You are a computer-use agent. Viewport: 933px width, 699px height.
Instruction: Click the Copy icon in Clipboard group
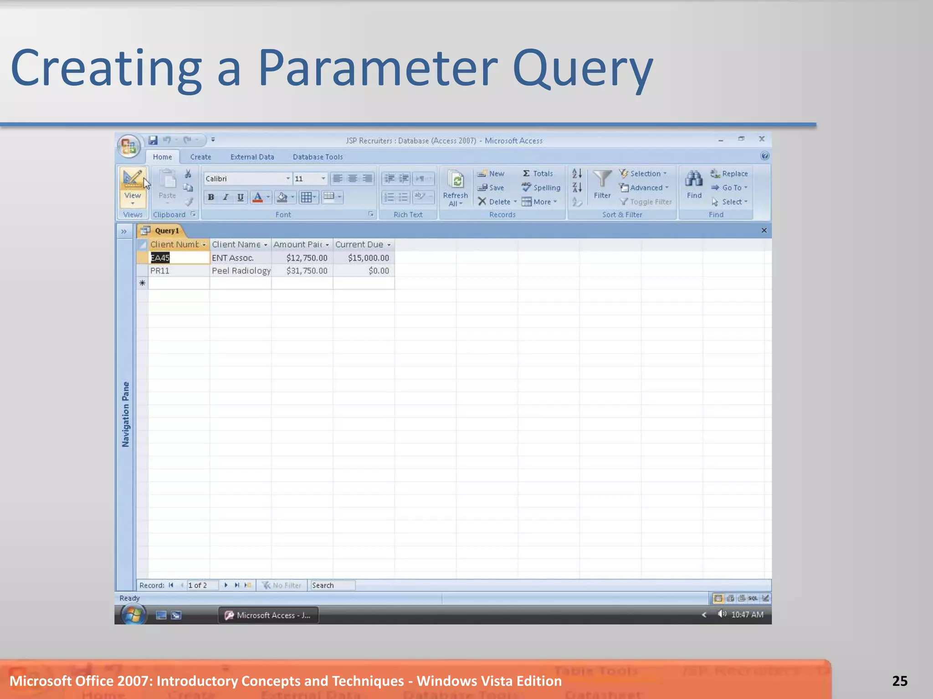(x=188, y=187)
